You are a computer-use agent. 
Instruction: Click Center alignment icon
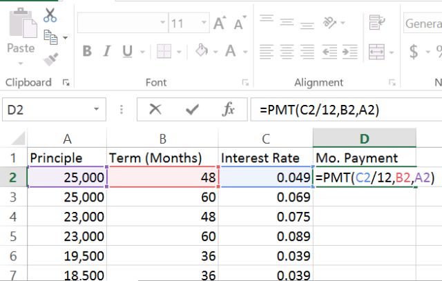pyautogui.click(x=287, y=52)
